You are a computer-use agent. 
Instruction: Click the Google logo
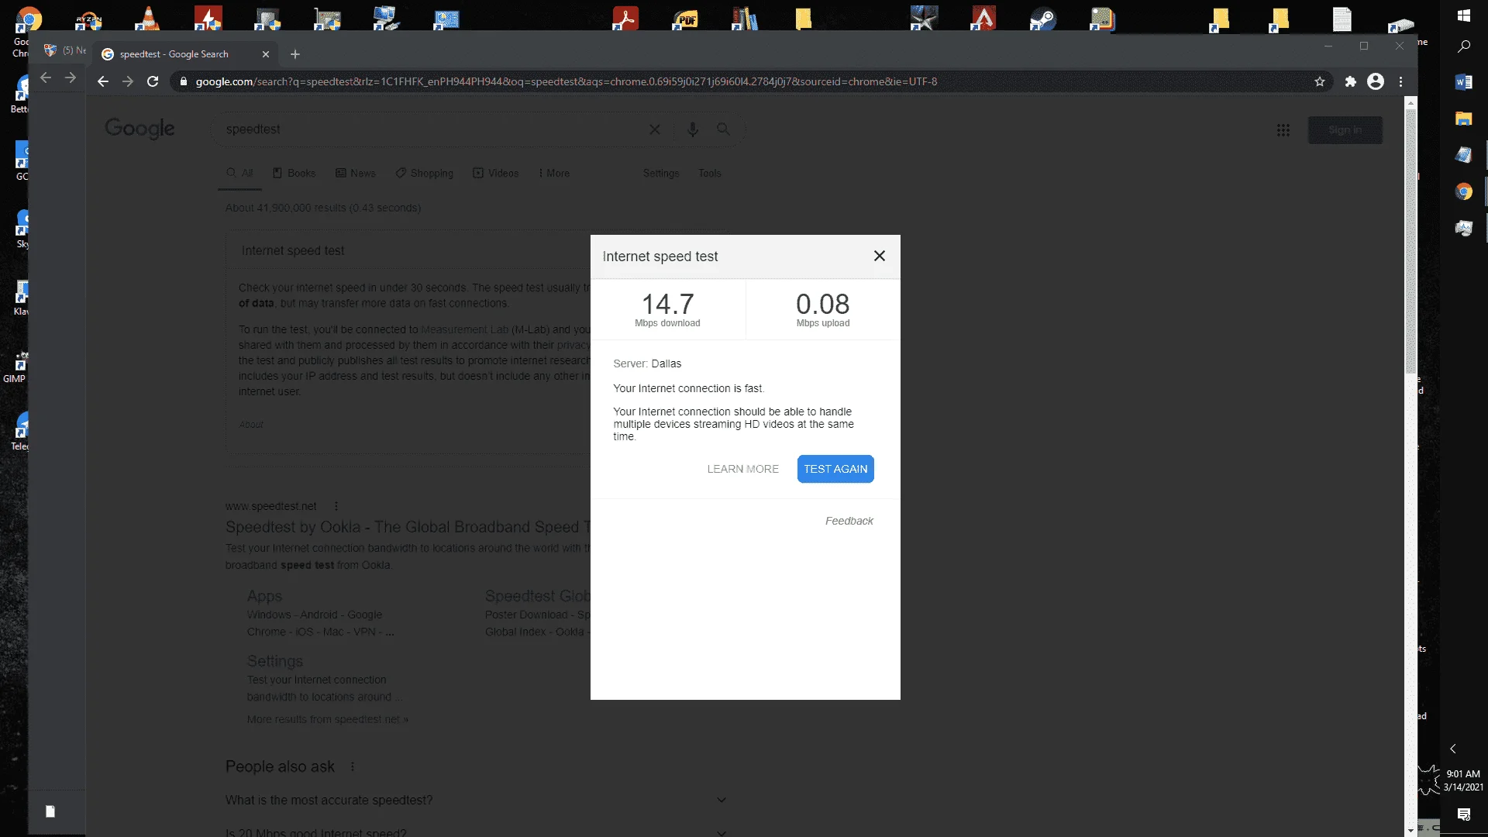[x=139, y=129]
